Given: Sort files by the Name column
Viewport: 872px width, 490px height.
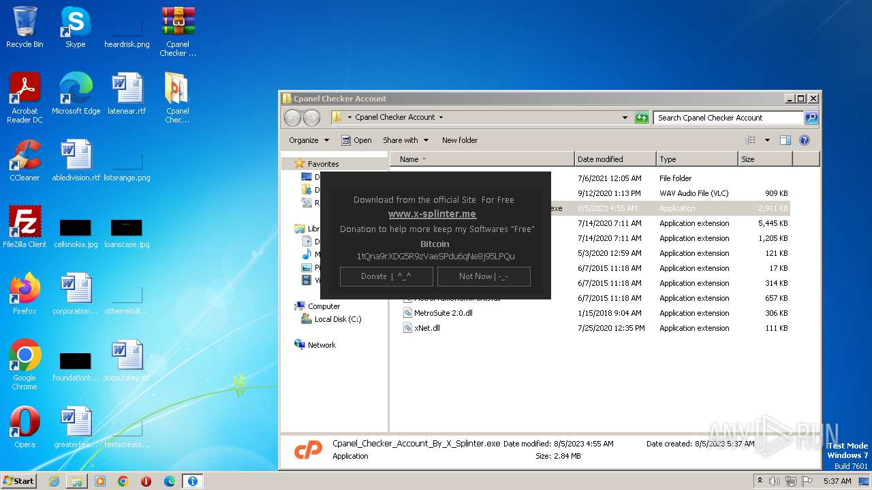Looking at the screenshot, I should click(482, 159).
